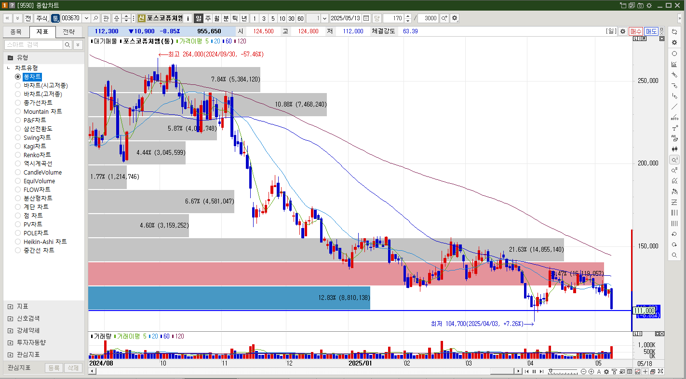The height and width of the screenshot is (379, 686).
Task: Click the redo arrow in right toolbar
Action: pyautogui.click(x=674, y=244)
